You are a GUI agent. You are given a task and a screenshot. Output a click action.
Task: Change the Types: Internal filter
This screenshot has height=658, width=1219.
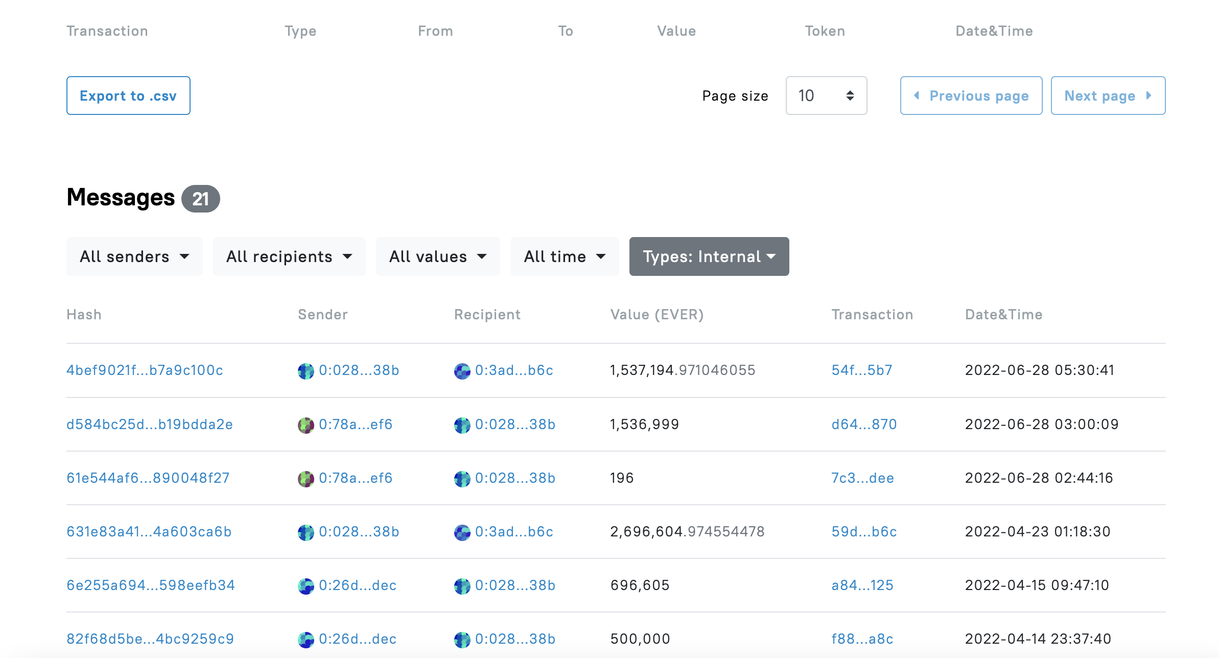coord(709,256)
